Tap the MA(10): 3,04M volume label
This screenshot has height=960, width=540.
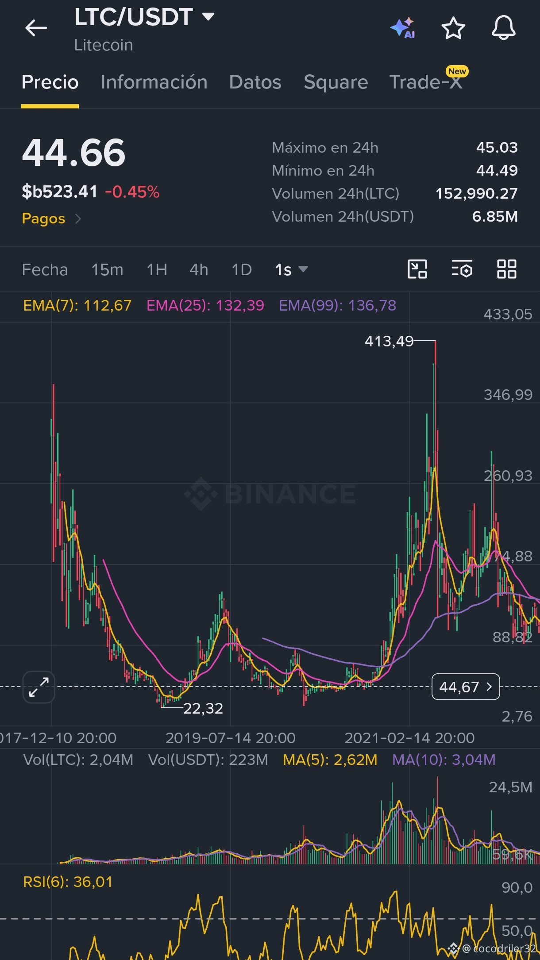coord(444,760)
